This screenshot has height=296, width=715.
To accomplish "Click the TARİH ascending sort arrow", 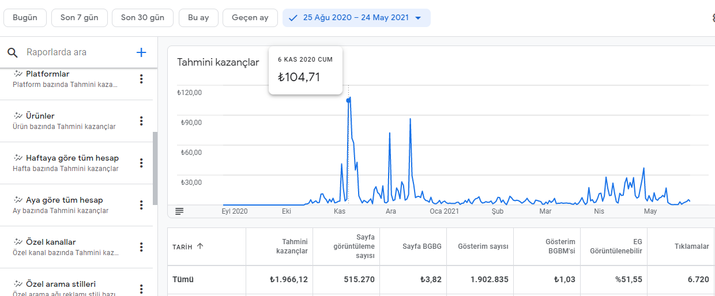I will (200, 246).
